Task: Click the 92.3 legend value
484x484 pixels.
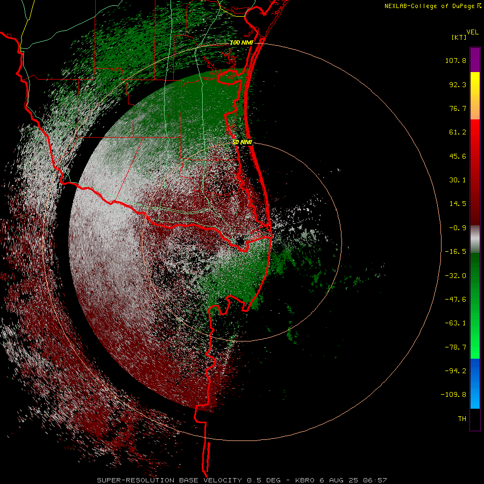Action: 458,84
